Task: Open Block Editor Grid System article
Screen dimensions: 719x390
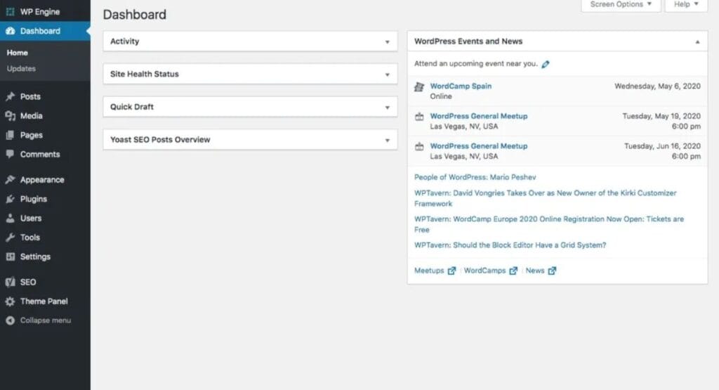Action: pos(510,245)
